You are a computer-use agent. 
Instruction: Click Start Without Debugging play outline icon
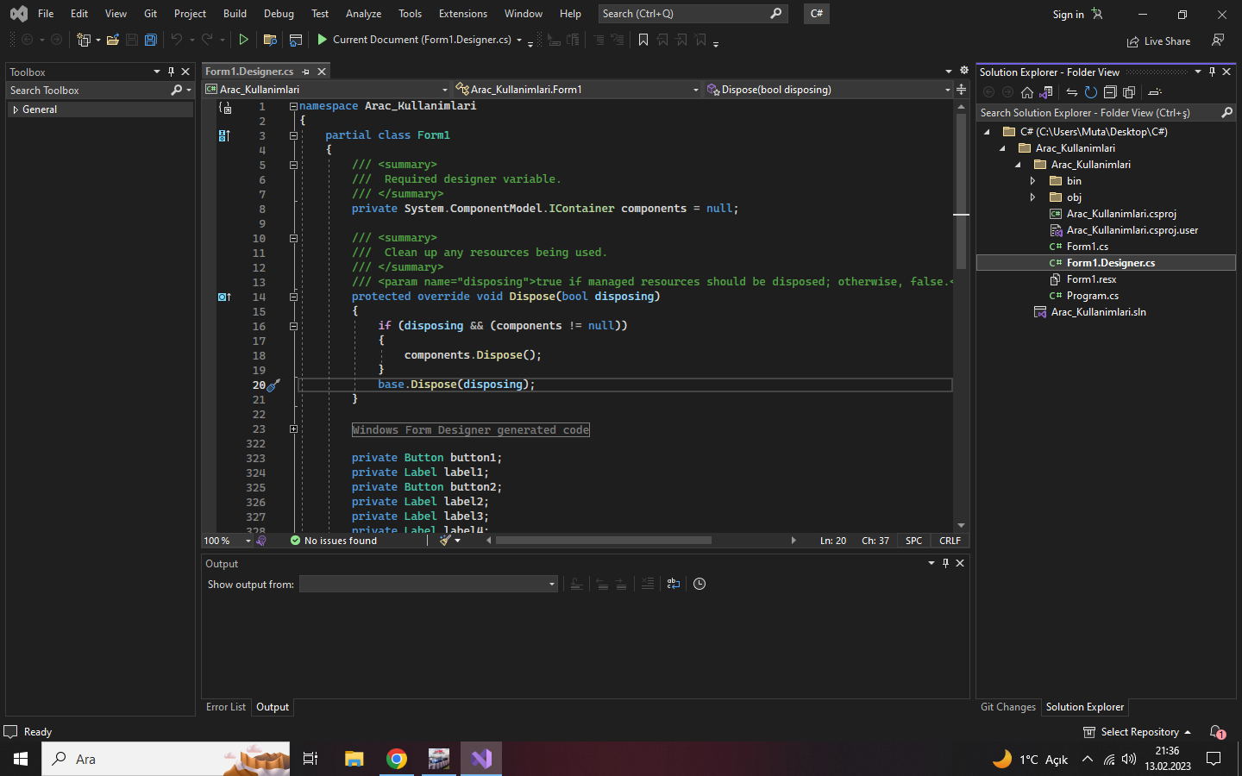[x=244, y=40]
